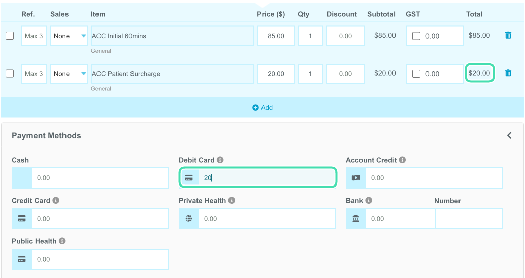Edit discount for ACC Patient Surcharge
This screenshot has height=278, width=525.
[345, 74]
